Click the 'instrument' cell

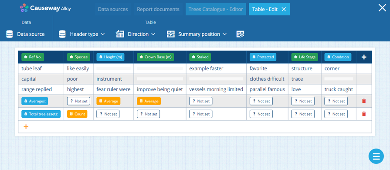click(x=113, y=79)
